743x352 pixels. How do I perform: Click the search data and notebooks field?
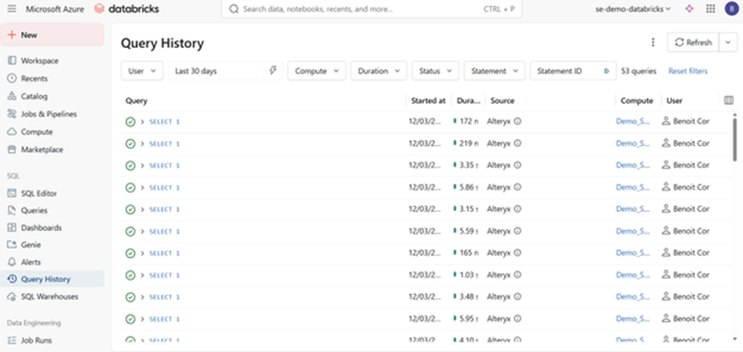tap(371, 9)
